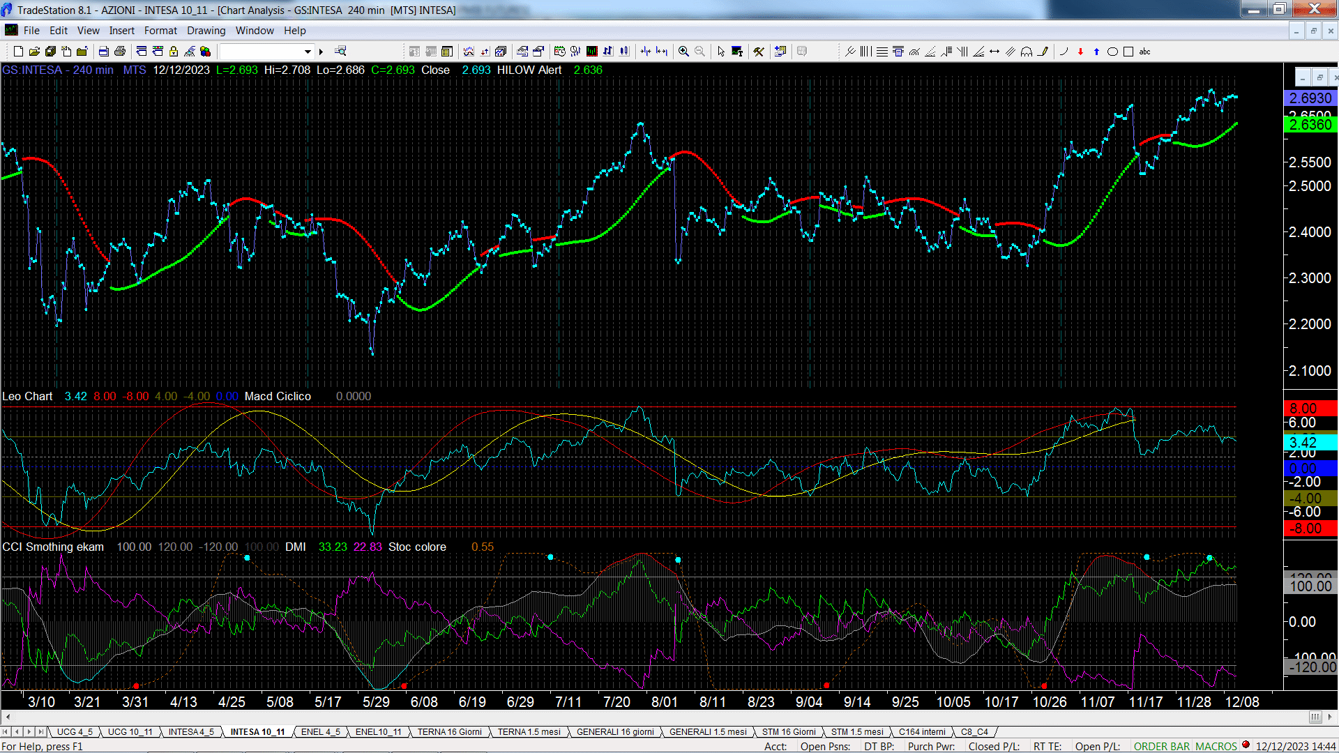Viewport: 1339px width, 753px height.
Task: Click the Print icon in toolbar
Action: point(120,52)
